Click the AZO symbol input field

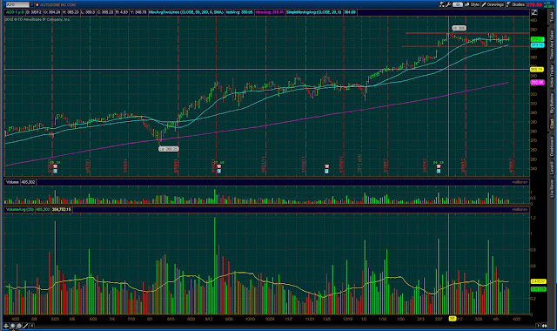point(17,4)
